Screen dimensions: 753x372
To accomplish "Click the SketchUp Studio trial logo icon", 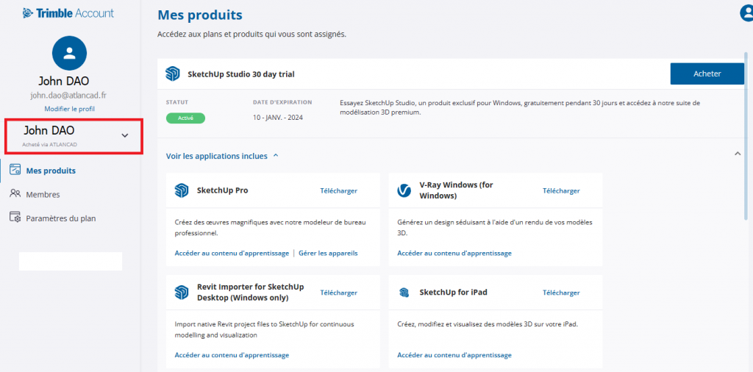I will click(172, 74).
